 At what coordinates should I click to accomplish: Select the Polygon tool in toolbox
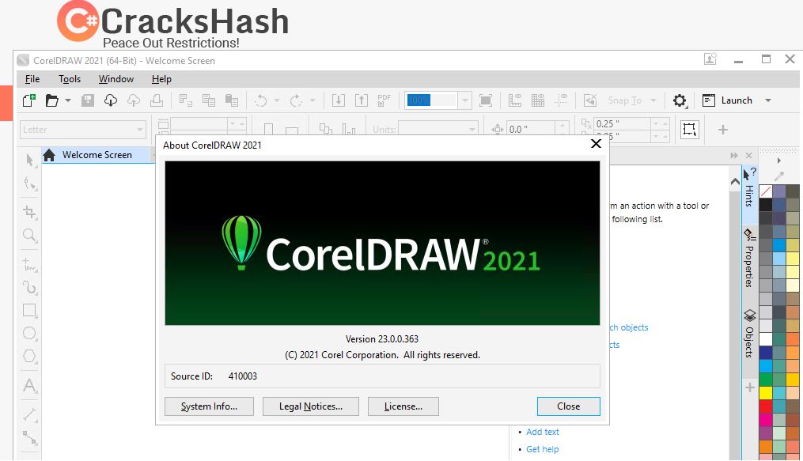[30, 356]
